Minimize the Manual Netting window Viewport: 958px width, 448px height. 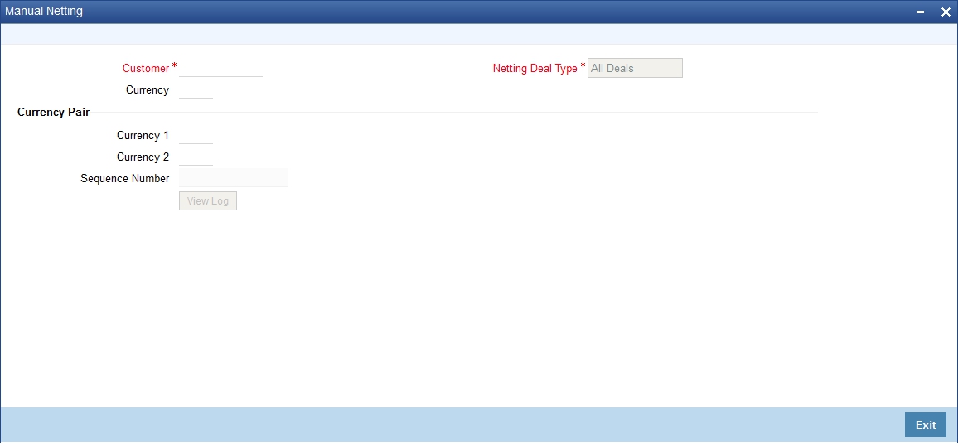[x=920, y=12]
